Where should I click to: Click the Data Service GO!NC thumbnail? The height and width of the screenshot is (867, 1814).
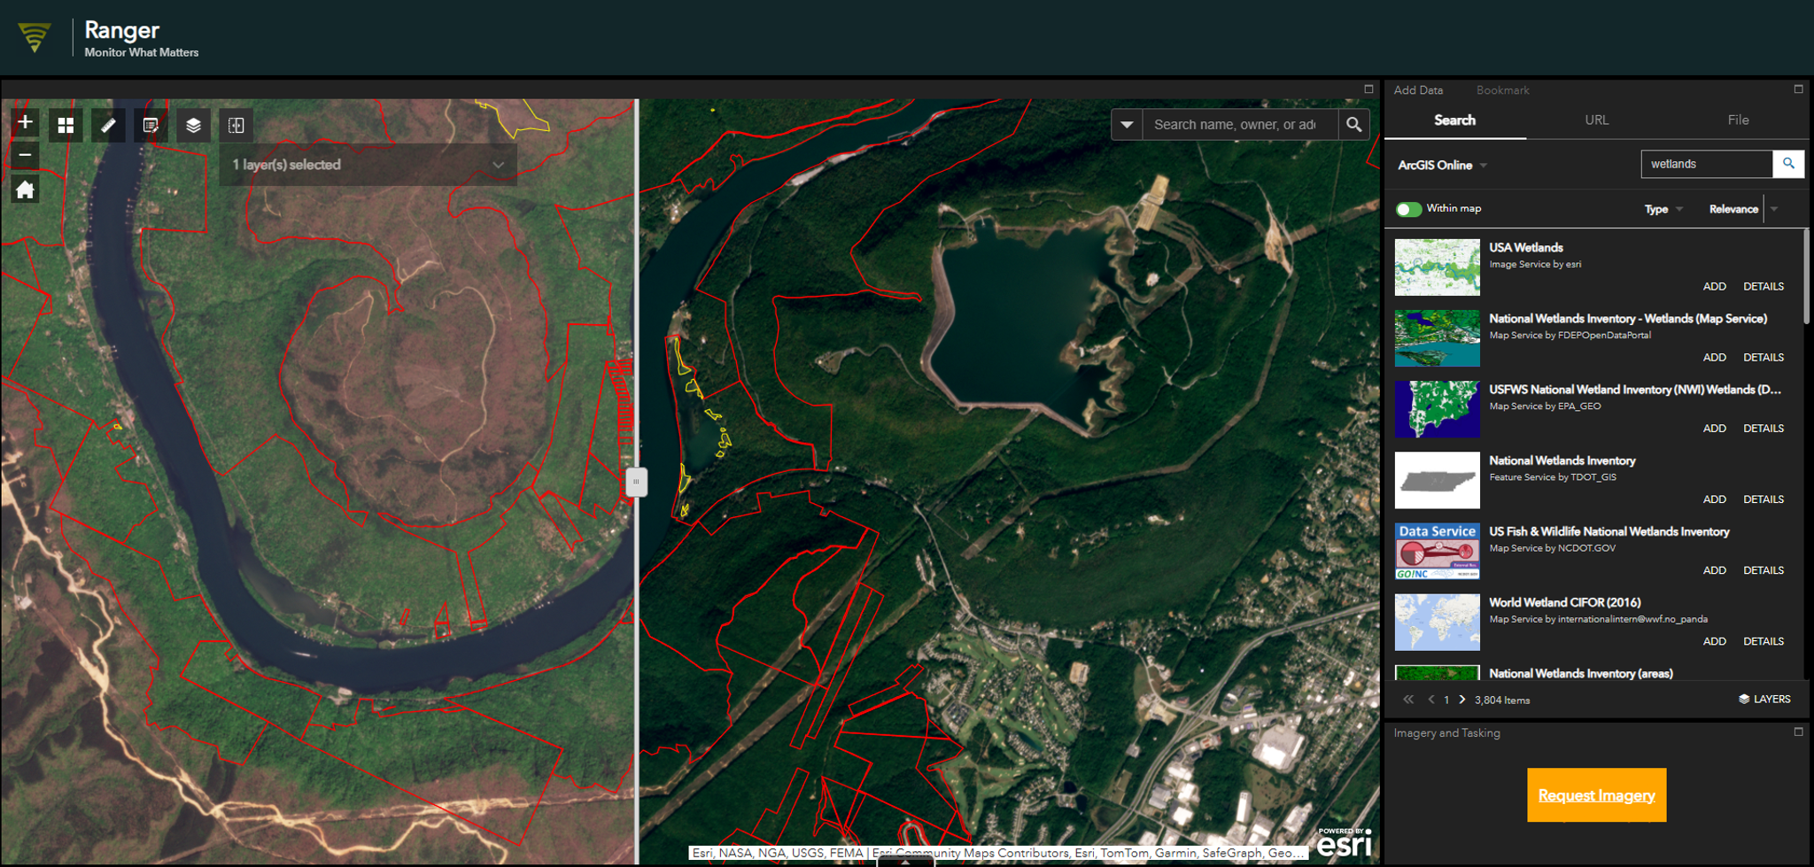(x=1437, y=551)
